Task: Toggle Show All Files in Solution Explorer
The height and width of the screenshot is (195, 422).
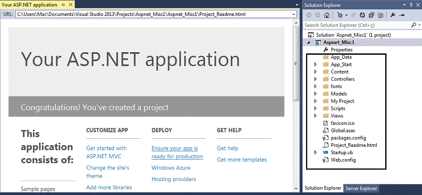Action: point(381,15)
